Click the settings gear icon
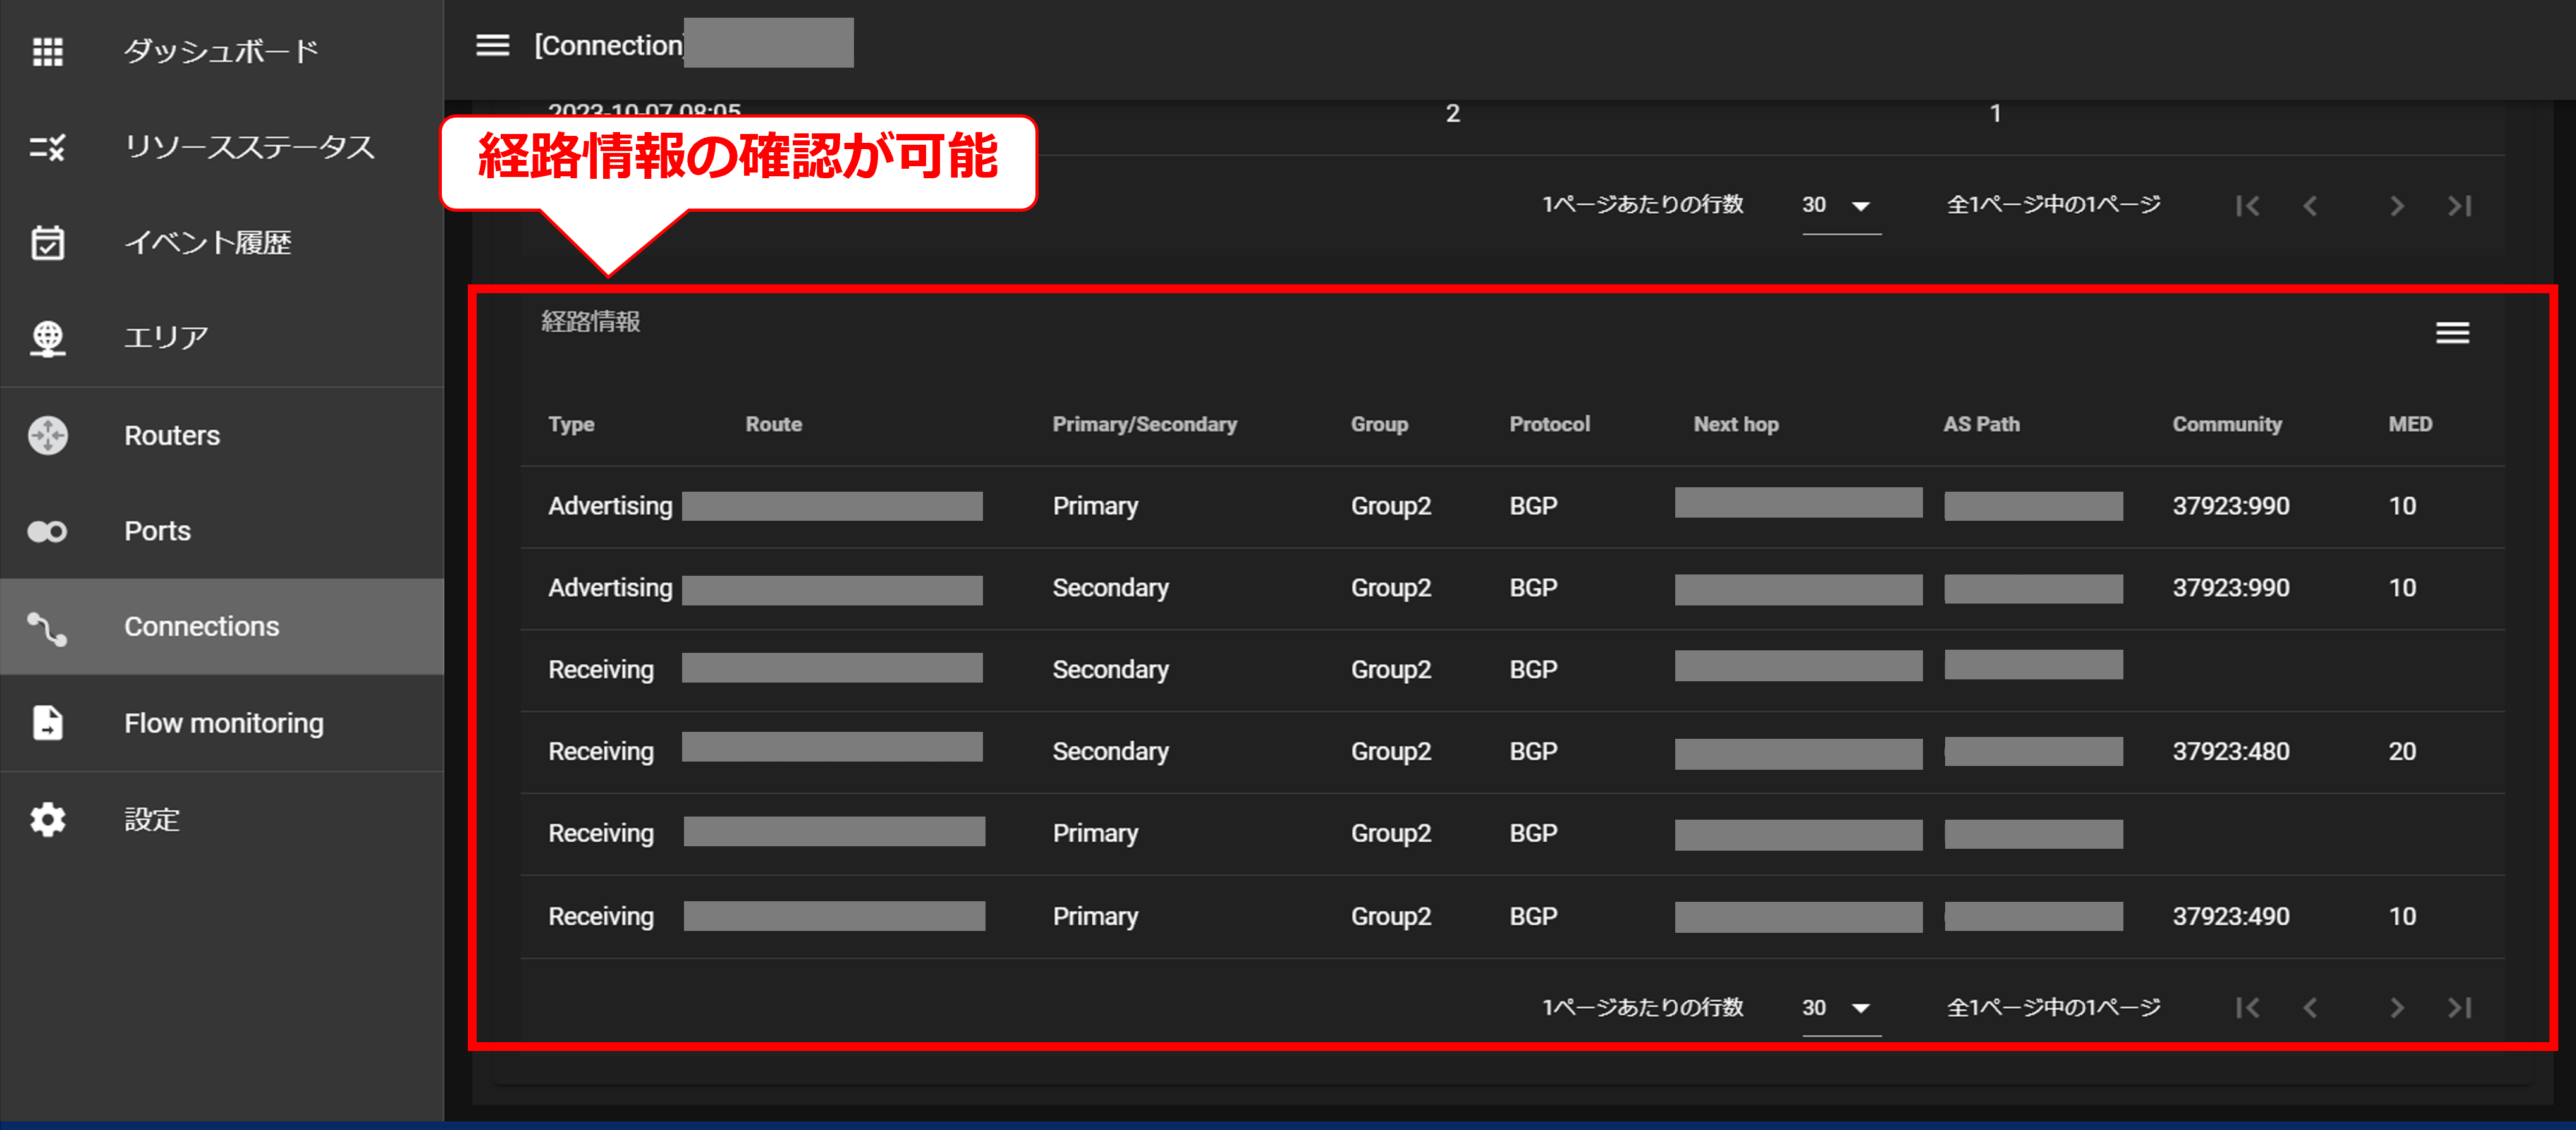The image size is (2576, 1130). [47, 819]
